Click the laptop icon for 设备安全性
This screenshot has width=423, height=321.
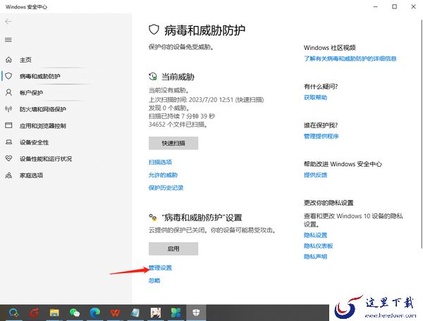pos(8,142)
